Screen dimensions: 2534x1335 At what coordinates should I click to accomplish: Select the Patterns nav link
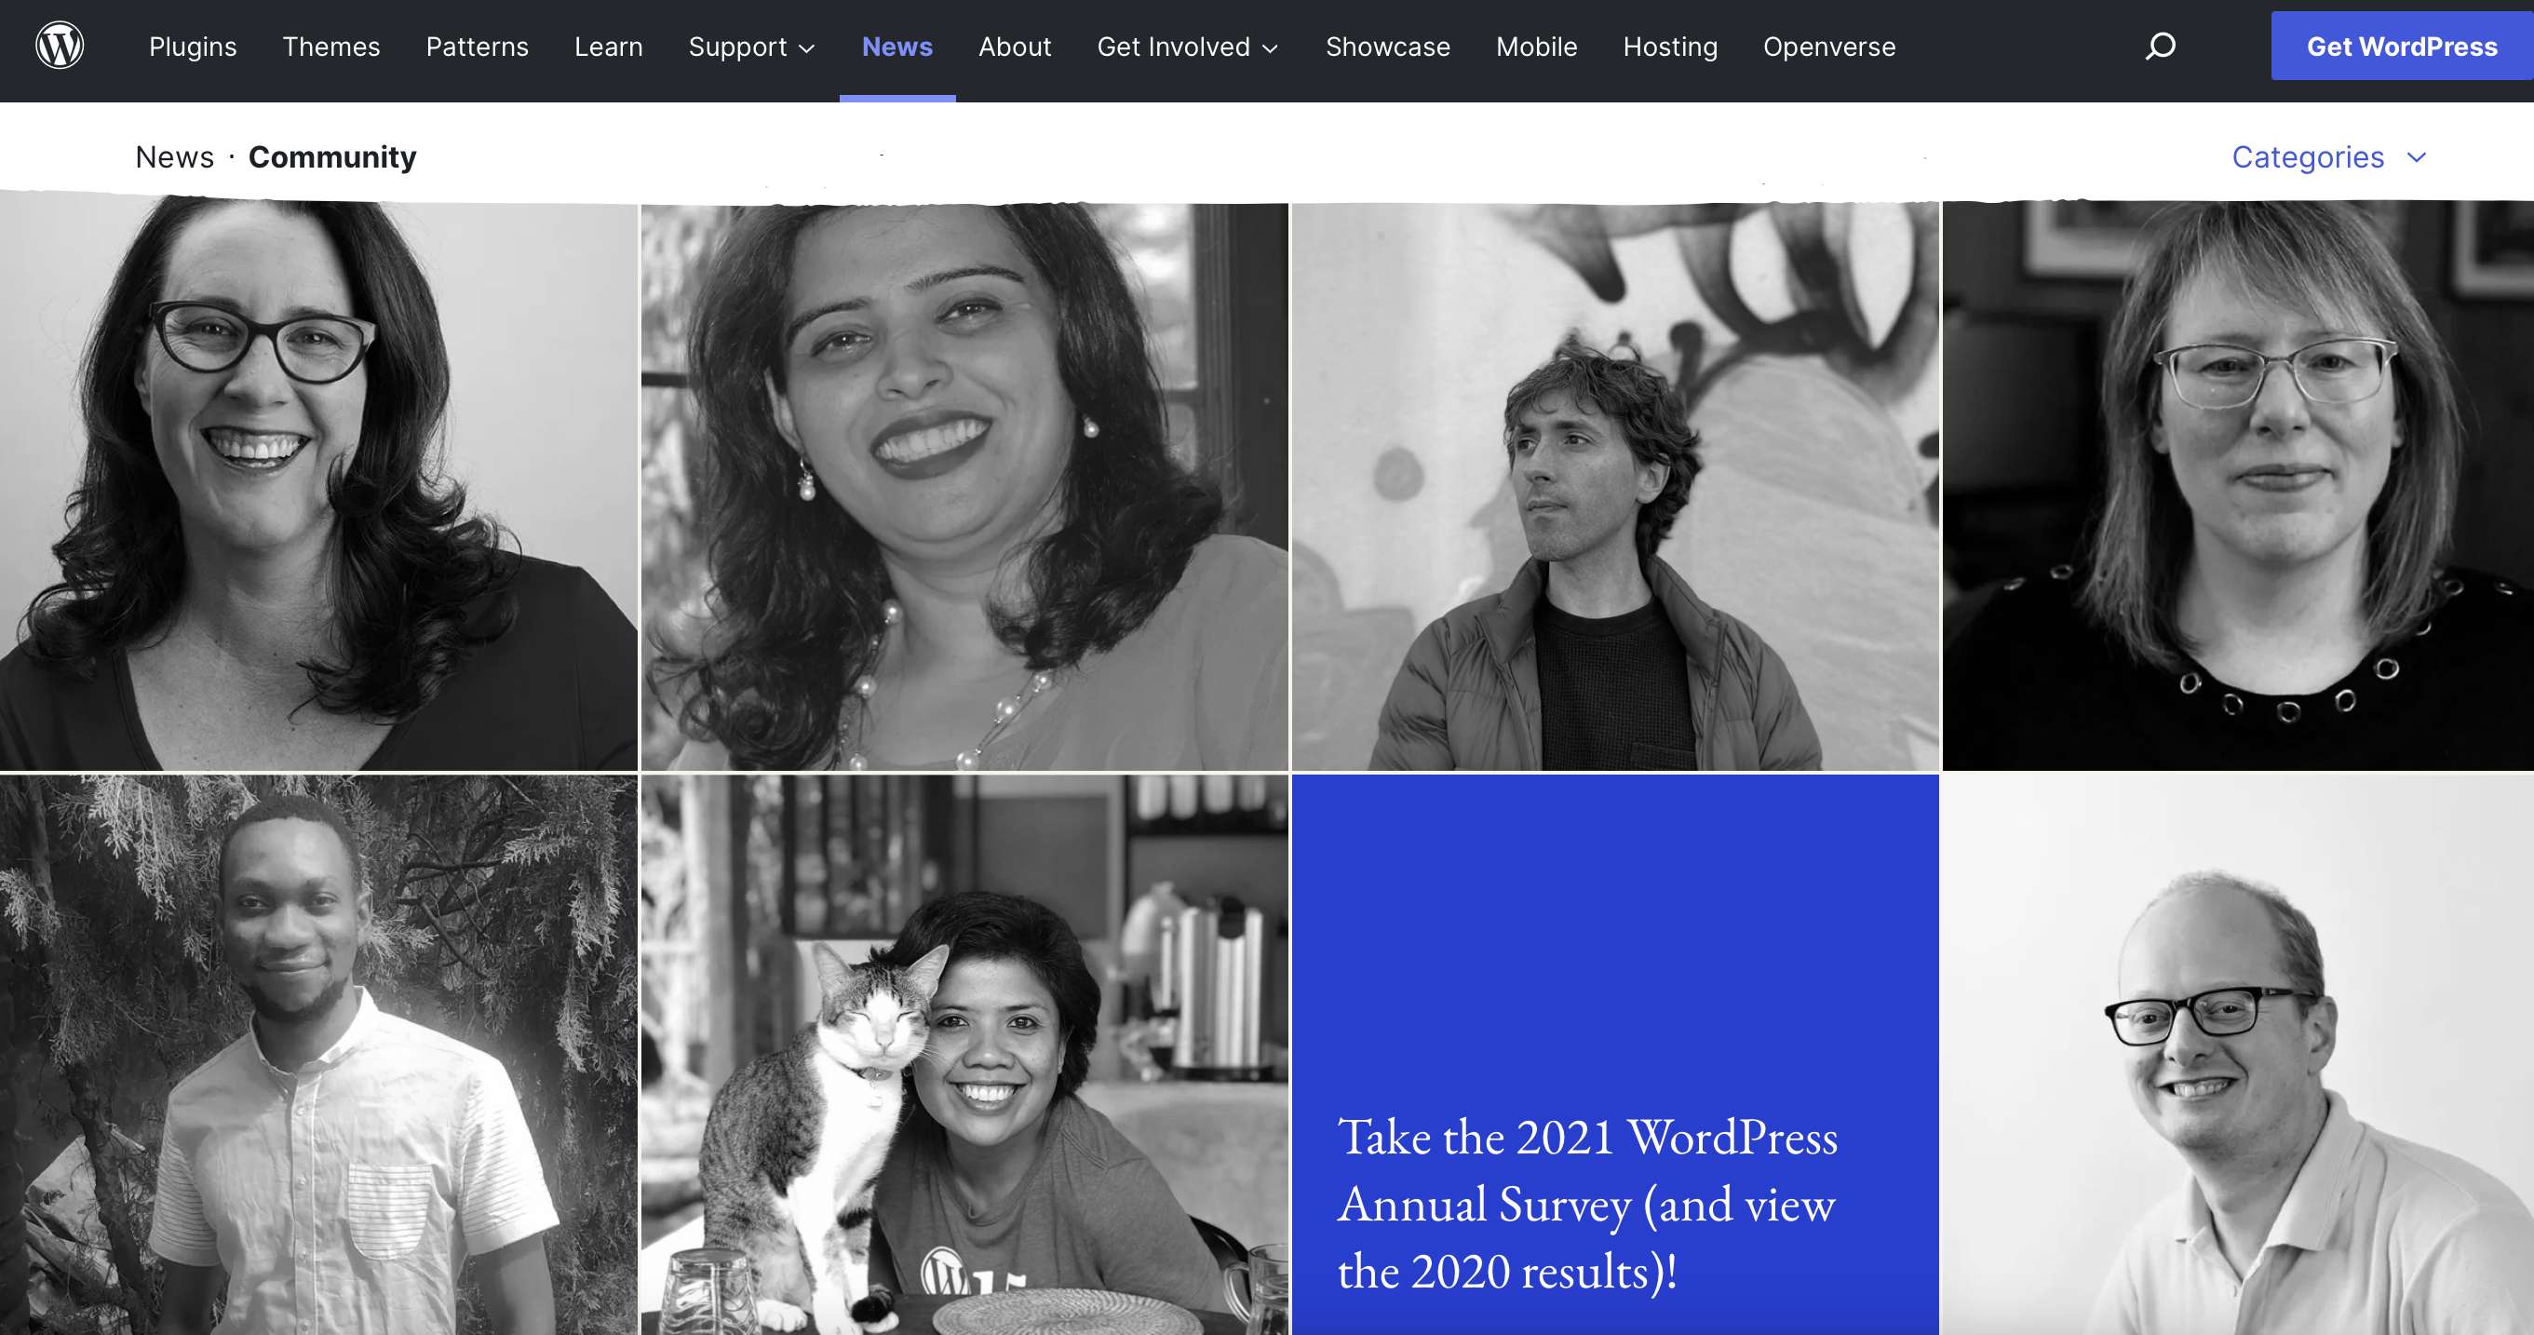[x=477, y=47]
